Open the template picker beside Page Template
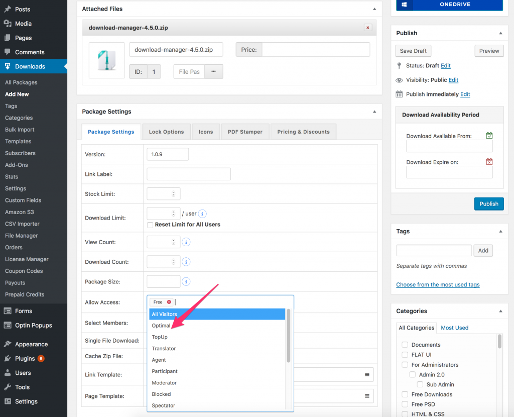514x417 pixels. click(367, 396)
